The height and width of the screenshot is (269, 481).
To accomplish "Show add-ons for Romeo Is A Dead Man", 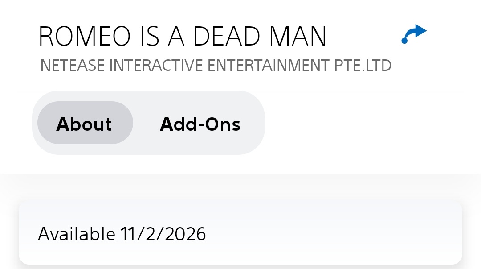I will coord(200,124).
